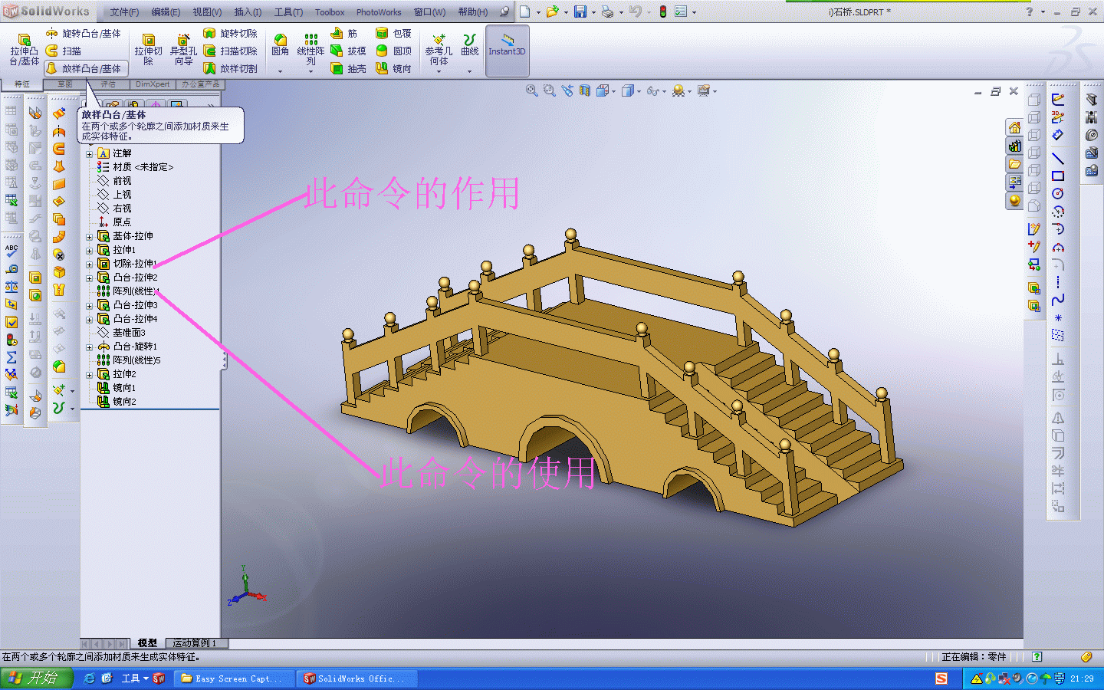The height and width of the screenshot is (690, 1104).
Task: Click the Circle sketch tool
Action: tap(1058, 194)
